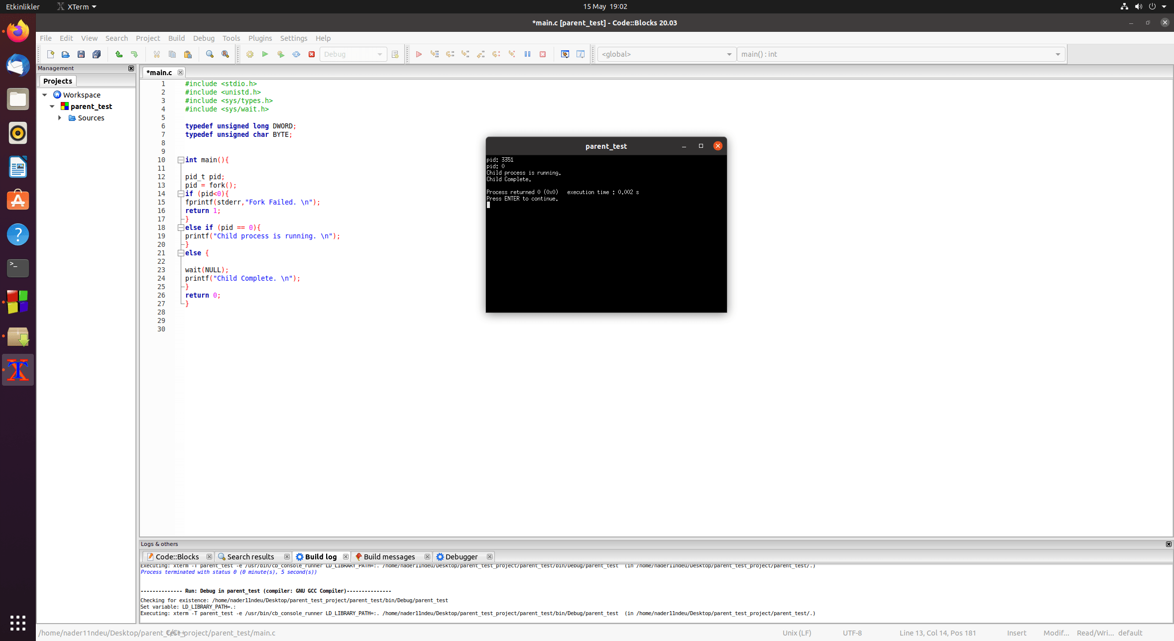Screen dimensions: 1174x641
Task: Open the system volume indicator
Action: tap(1138, 6)
